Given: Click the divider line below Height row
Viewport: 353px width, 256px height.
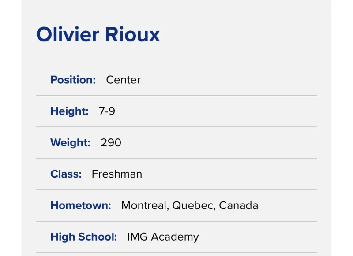Looking at the screenshot, I should 176,127.
